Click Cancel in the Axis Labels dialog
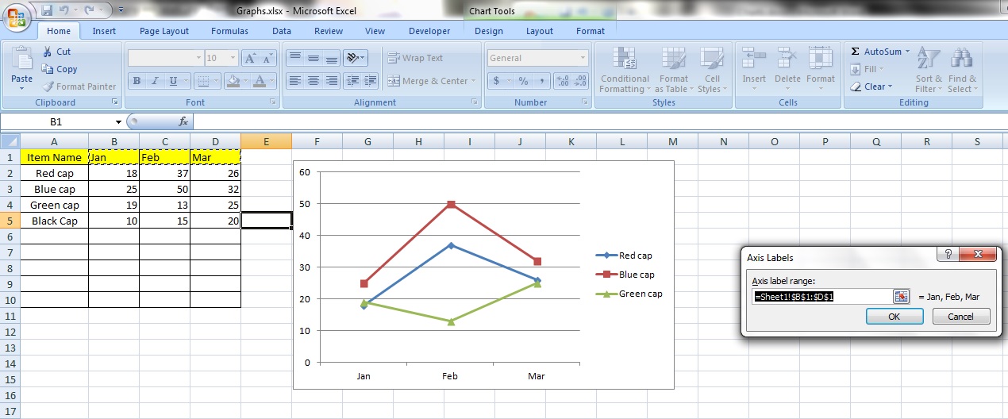 [x=960, y=317]
